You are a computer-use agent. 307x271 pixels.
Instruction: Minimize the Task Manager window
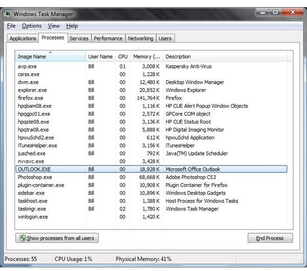coord(263,12)
